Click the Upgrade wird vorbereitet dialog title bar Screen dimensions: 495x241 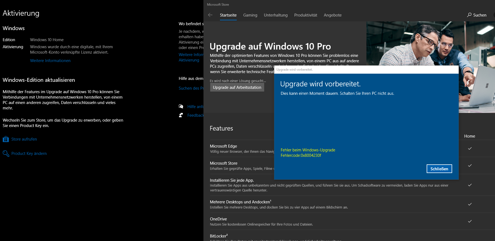tap(366, 70)
